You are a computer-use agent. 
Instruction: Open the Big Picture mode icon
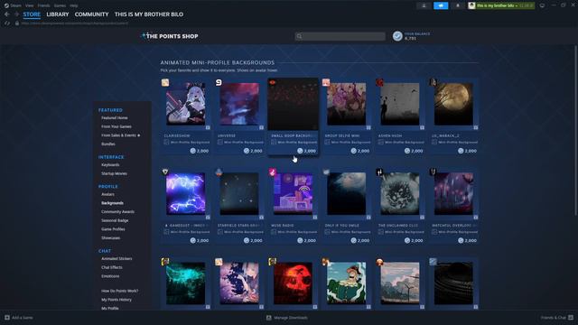pyautogui.click(x=542, y=5)
